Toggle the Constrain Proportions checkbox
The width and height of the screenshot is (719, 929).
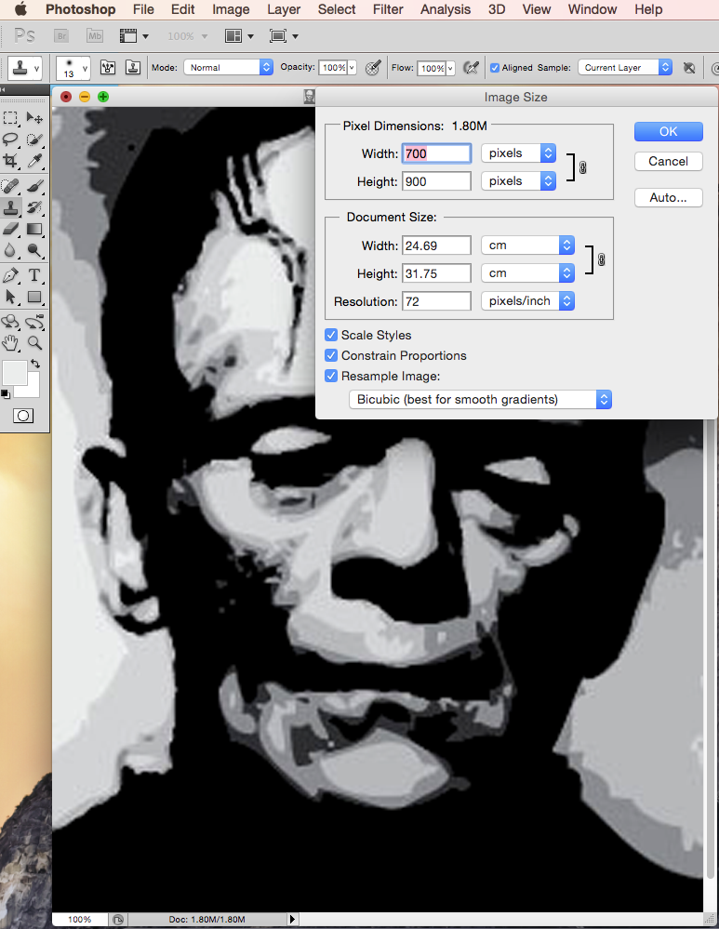pos(331,355)
